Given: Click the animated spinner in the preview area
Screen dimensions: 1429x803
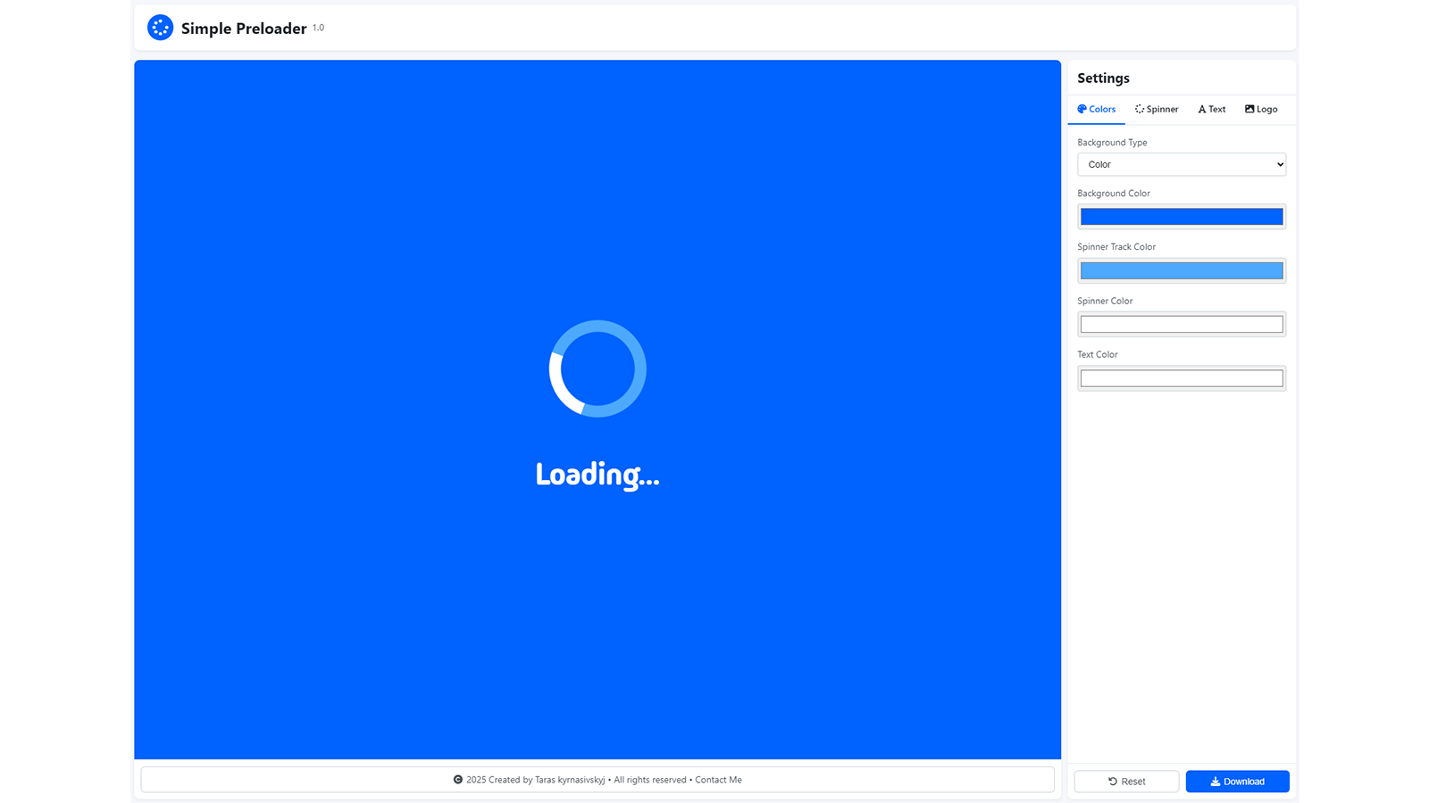Looking at the screenshot, I should tap(598, 368).
